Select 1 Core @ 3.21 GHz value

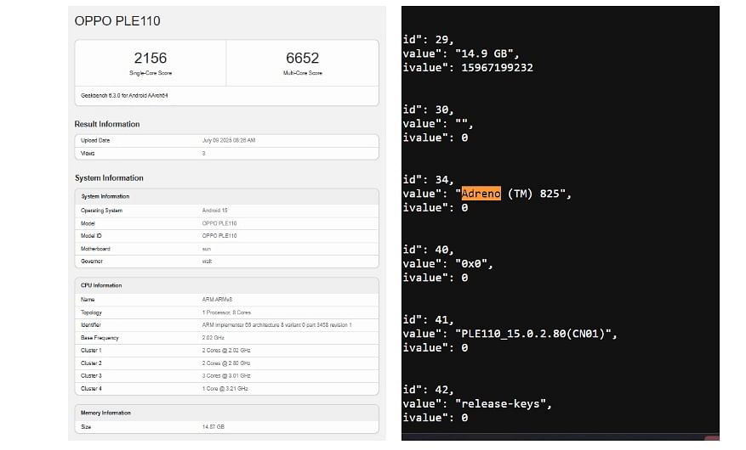[x=225, y=389]
